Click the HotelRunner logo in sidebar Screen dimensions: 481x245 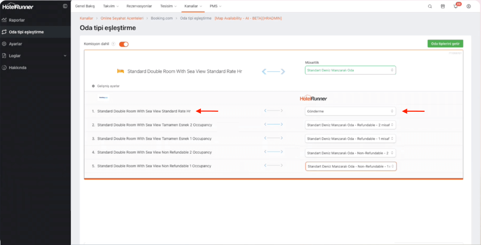tap(18, 6)
